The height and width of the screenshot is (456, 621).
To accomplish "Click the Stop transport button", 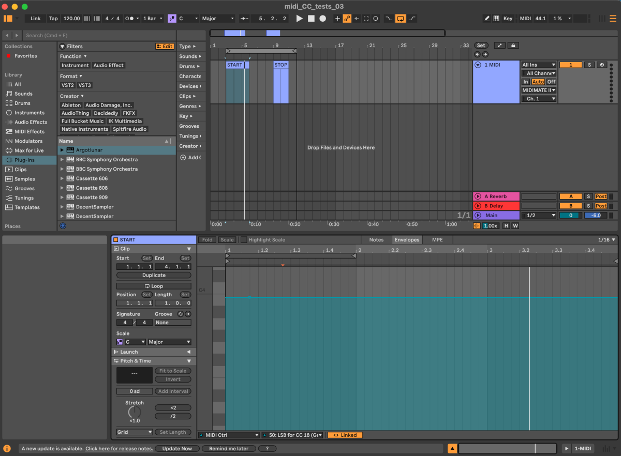I will [x=311, y=18].
